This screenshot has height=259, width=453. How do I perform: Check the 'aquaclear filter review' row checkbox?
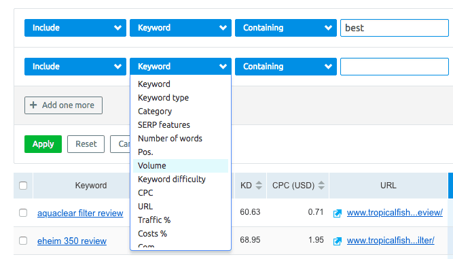23,213
